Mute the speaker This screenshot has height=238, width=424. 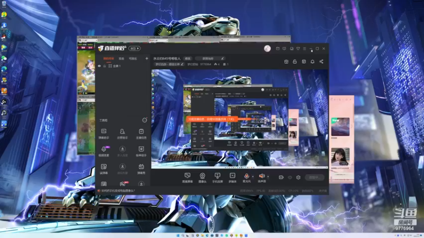(261, 176)
